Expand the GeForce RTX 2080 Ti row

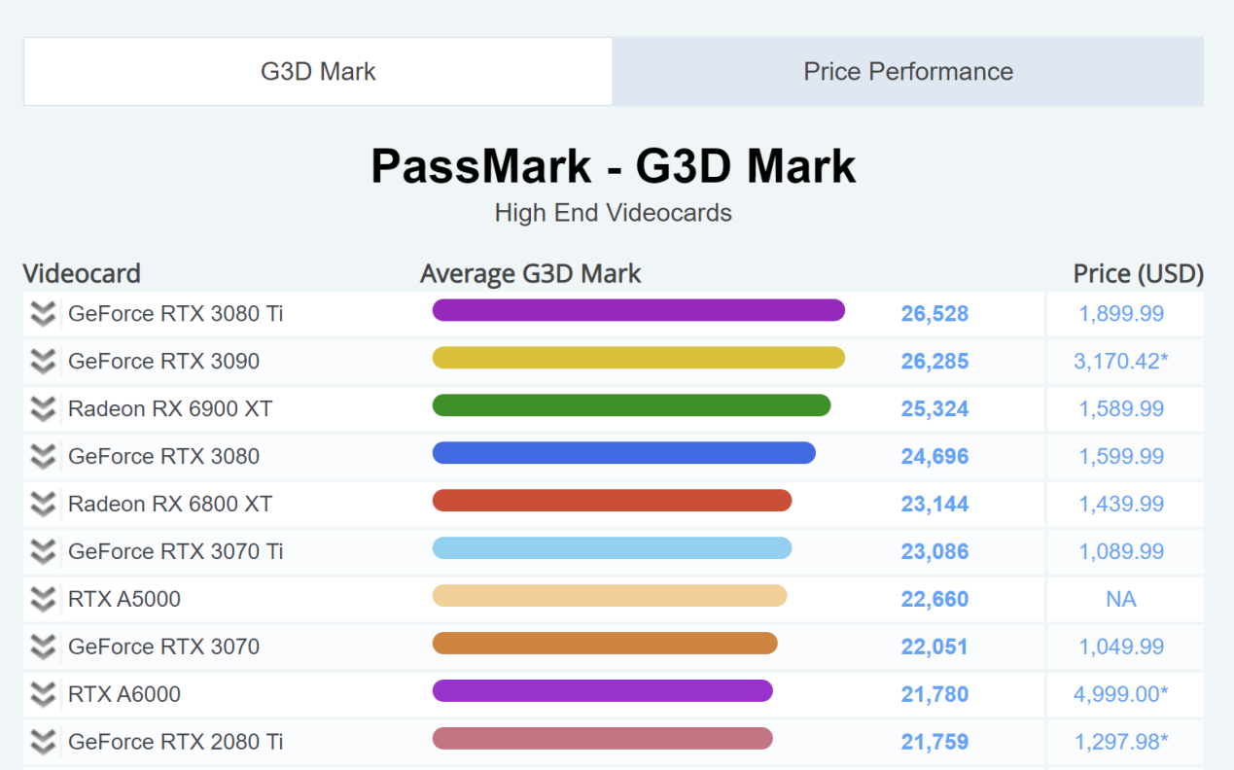[x=42, y=743]
